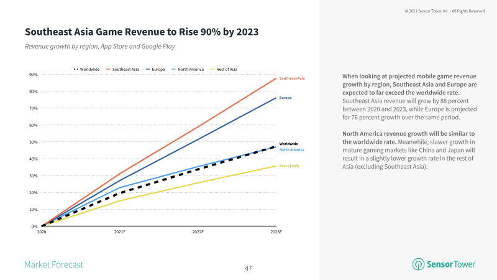Click the '2022F' x-axis label

point(198,232)
